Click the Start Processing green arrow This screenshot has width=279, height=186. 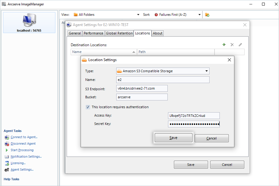point(7,150)
